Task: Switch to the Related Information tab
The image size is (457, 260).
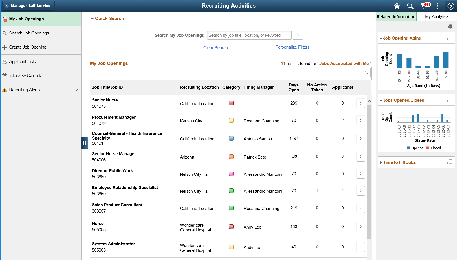Action: pos(396,16)
